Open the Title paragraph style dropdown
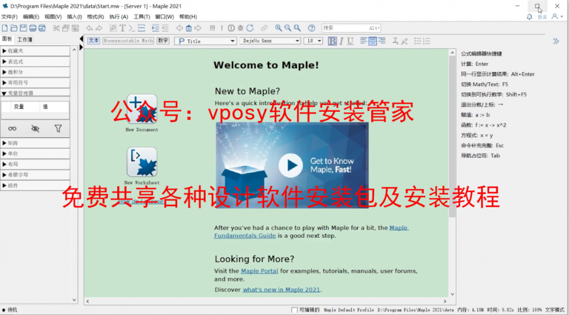The width and height of the screenshot is (569, 315). point(206,41)
